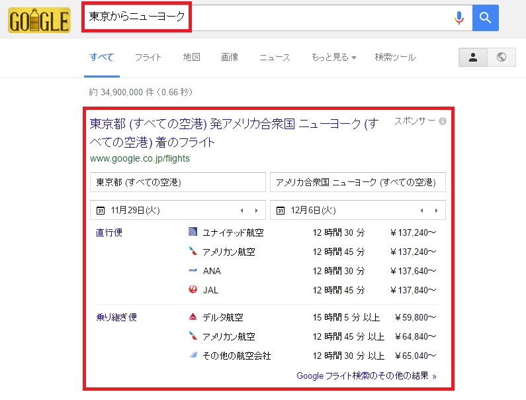The image size is (526, 400).
Task: Click the Google doodle logo
Action: pos(39,20)
